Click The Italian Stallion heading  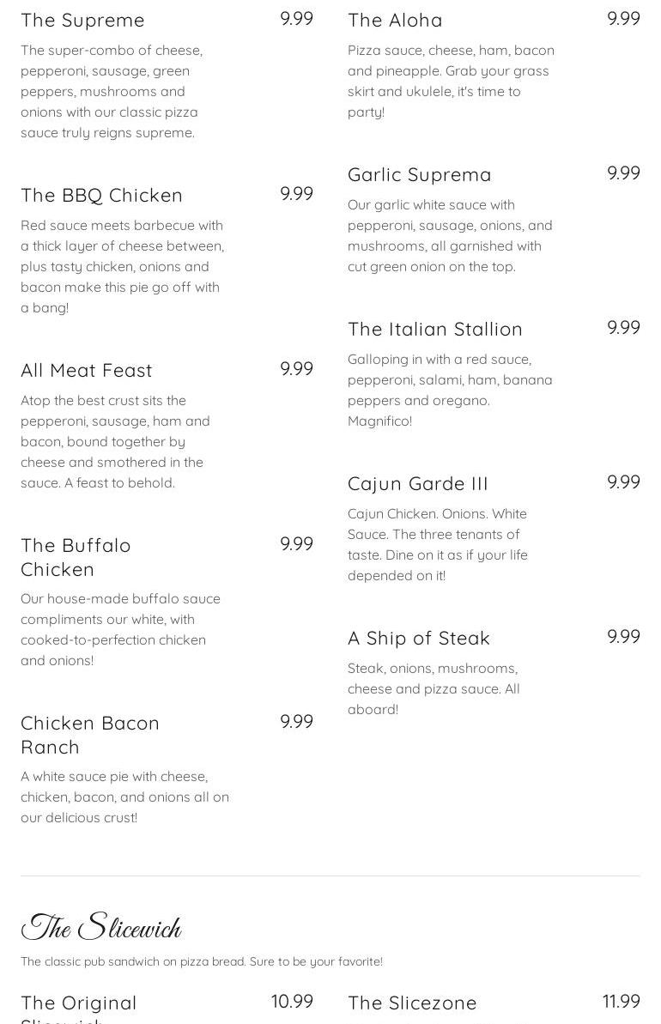coord(435,329)
